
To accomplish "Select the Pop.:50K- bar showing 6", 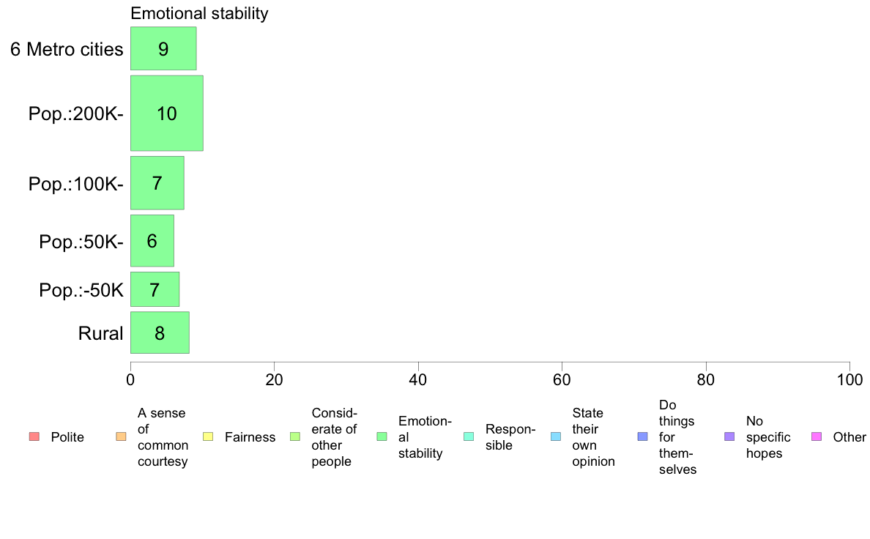I will [152, 241].
